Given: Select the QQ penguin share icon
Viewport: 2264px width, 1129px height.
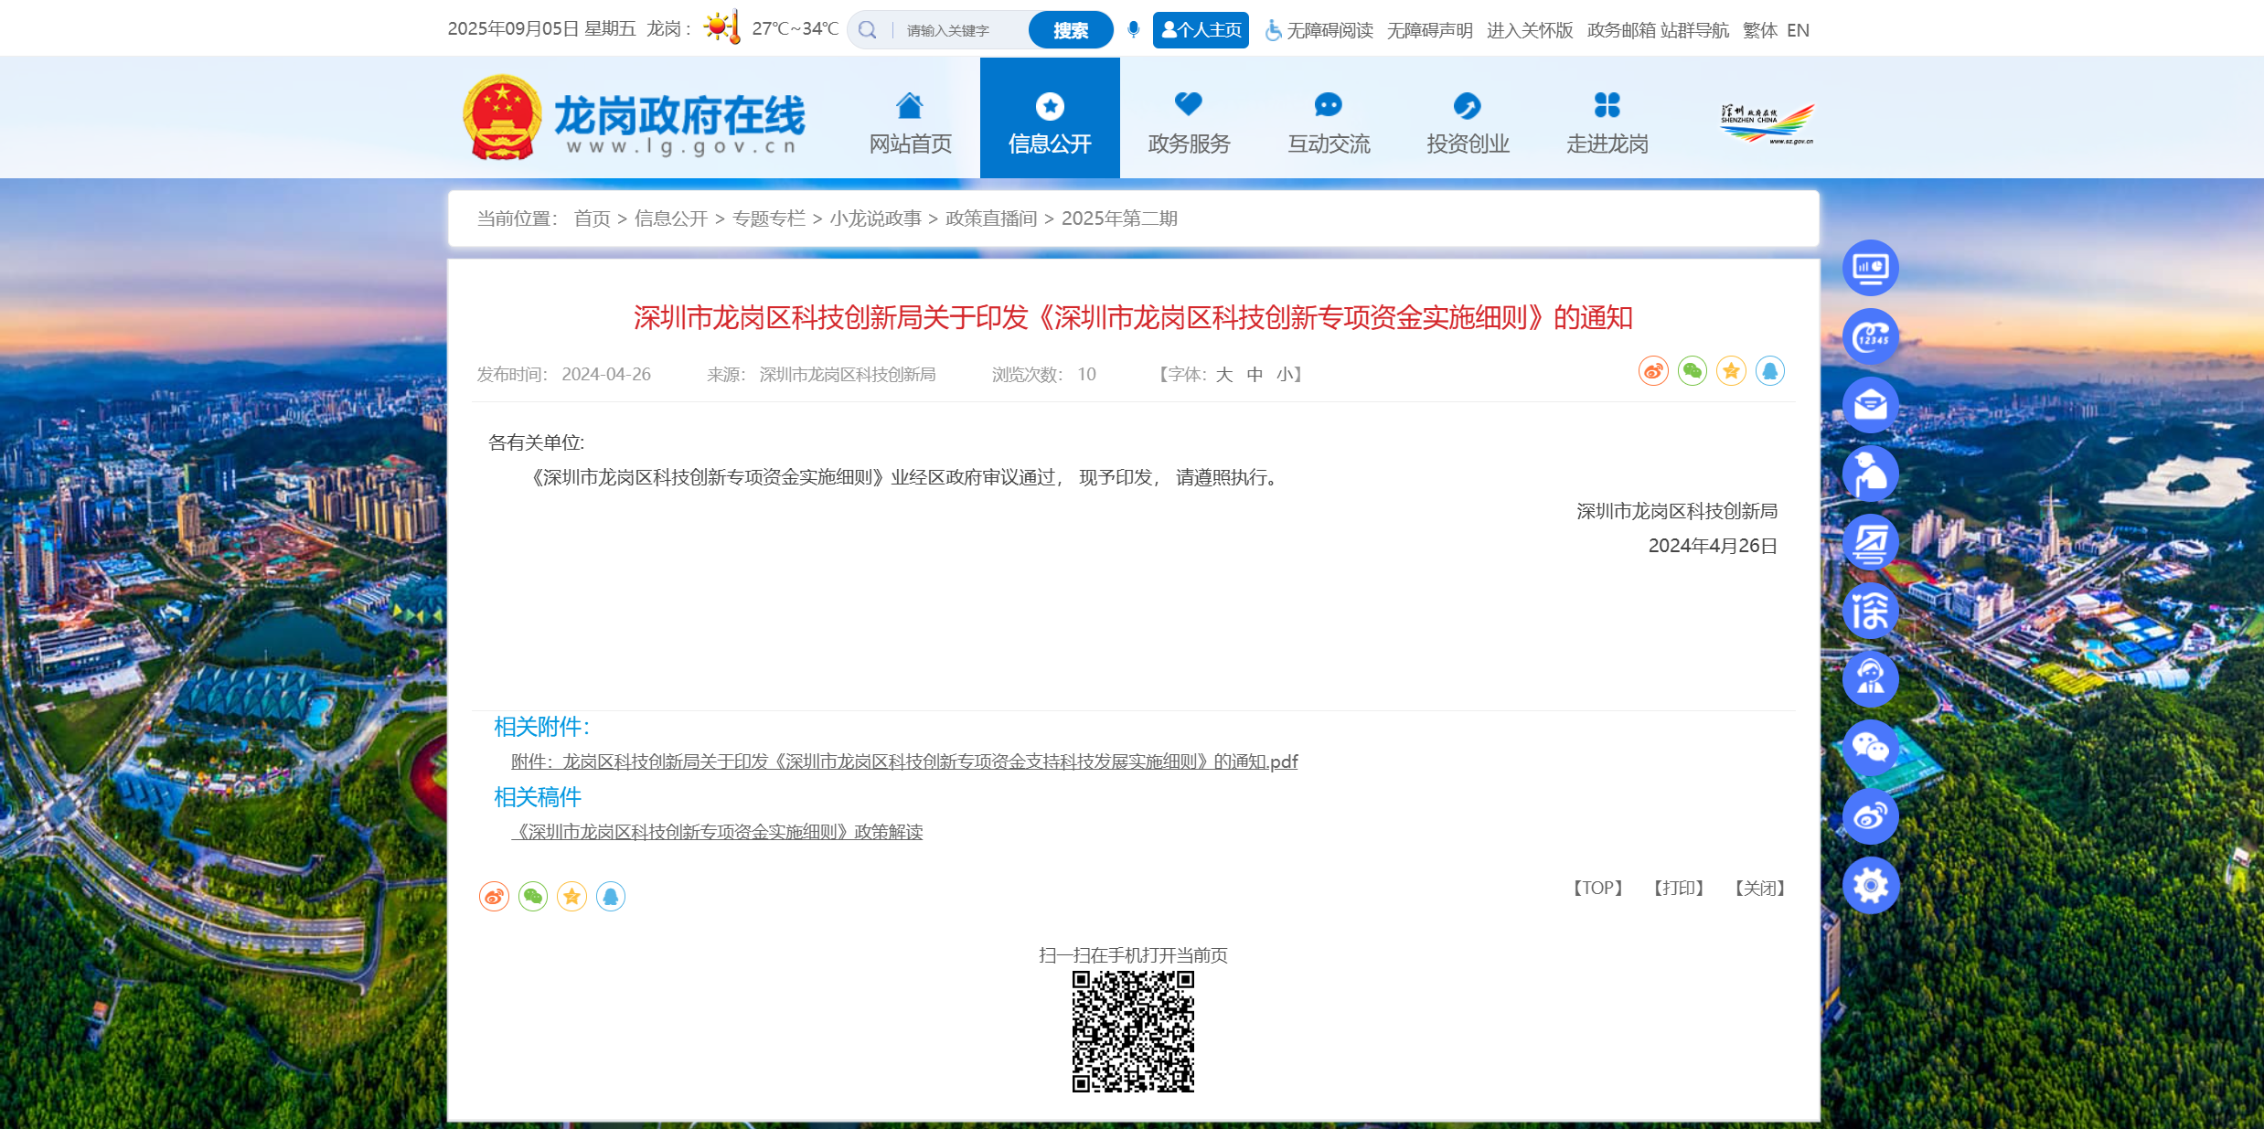Looking at the screenshot, I should [x=1770, y=371].
